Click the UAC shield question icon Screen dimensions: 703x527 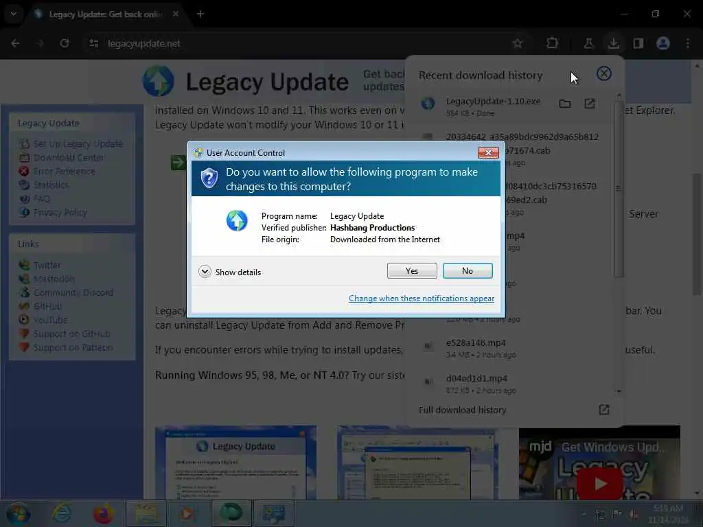tap(209, 178)
